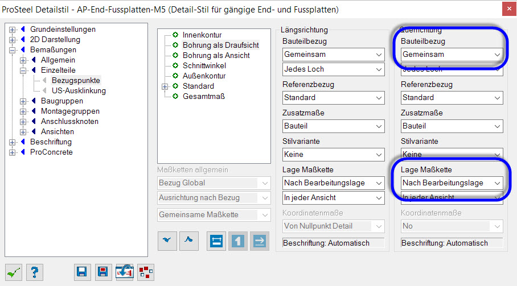Click the red floppy disk save-as icon
Image resolution: width=517 pixels, height=286 pixels.
[103, 272]
